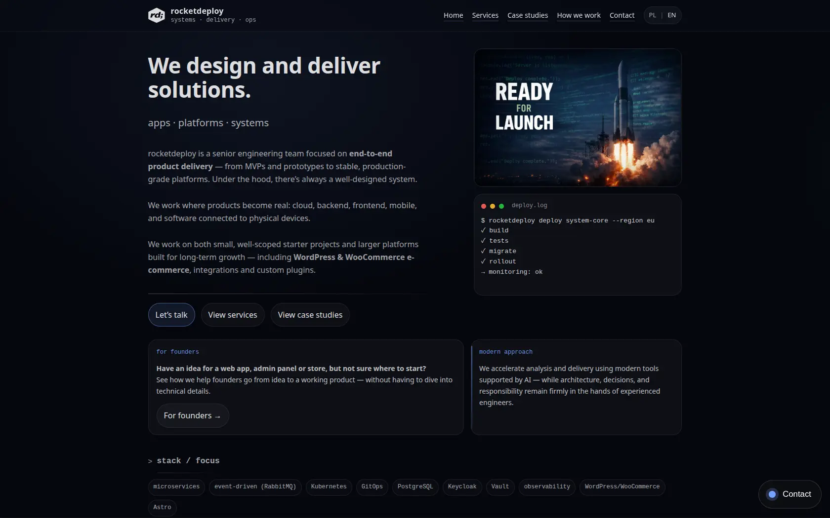Open the Home nav item
Screen dimensions: 830x518
453,15
